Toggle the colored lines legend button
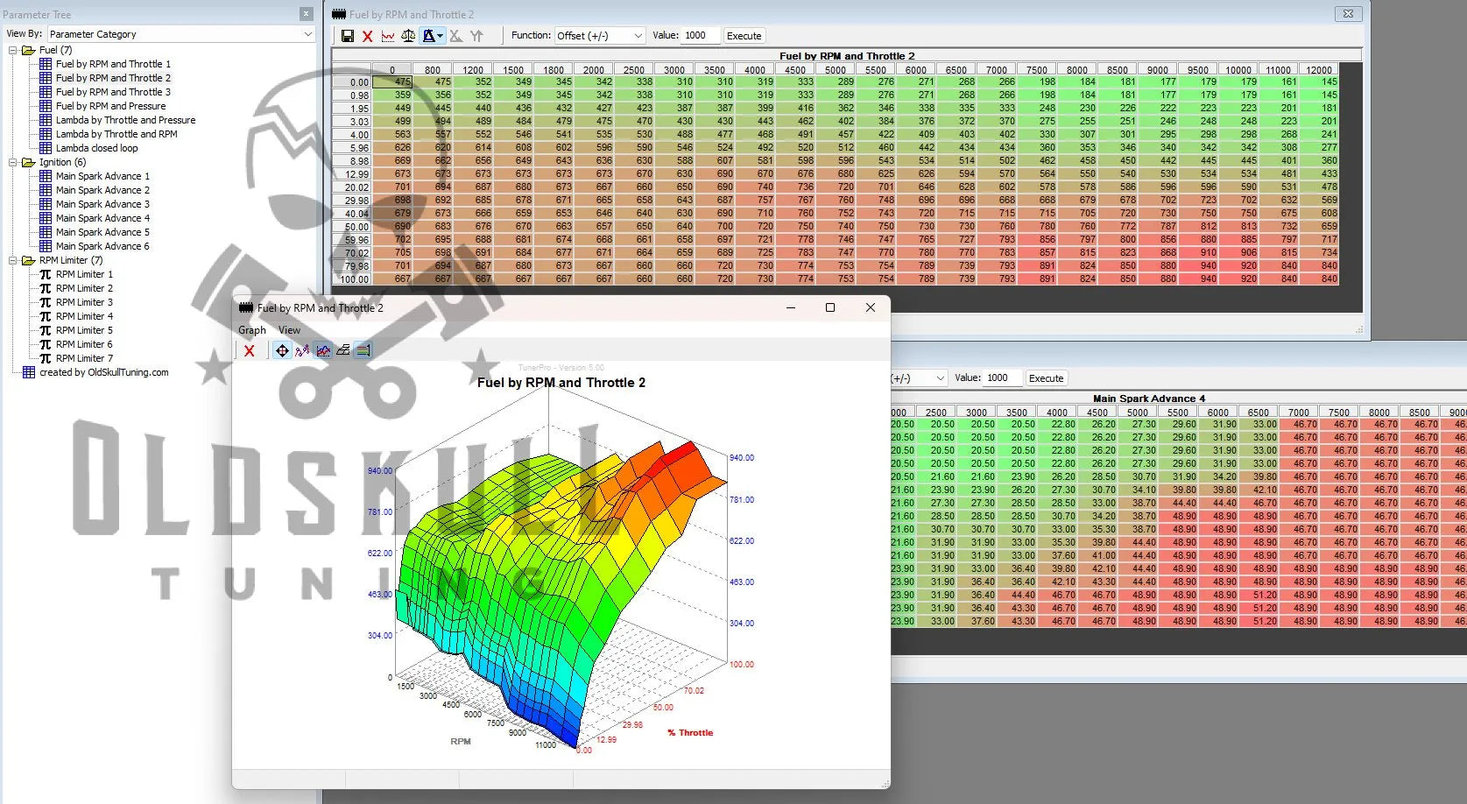1467x804 pixels. point(363,350)
